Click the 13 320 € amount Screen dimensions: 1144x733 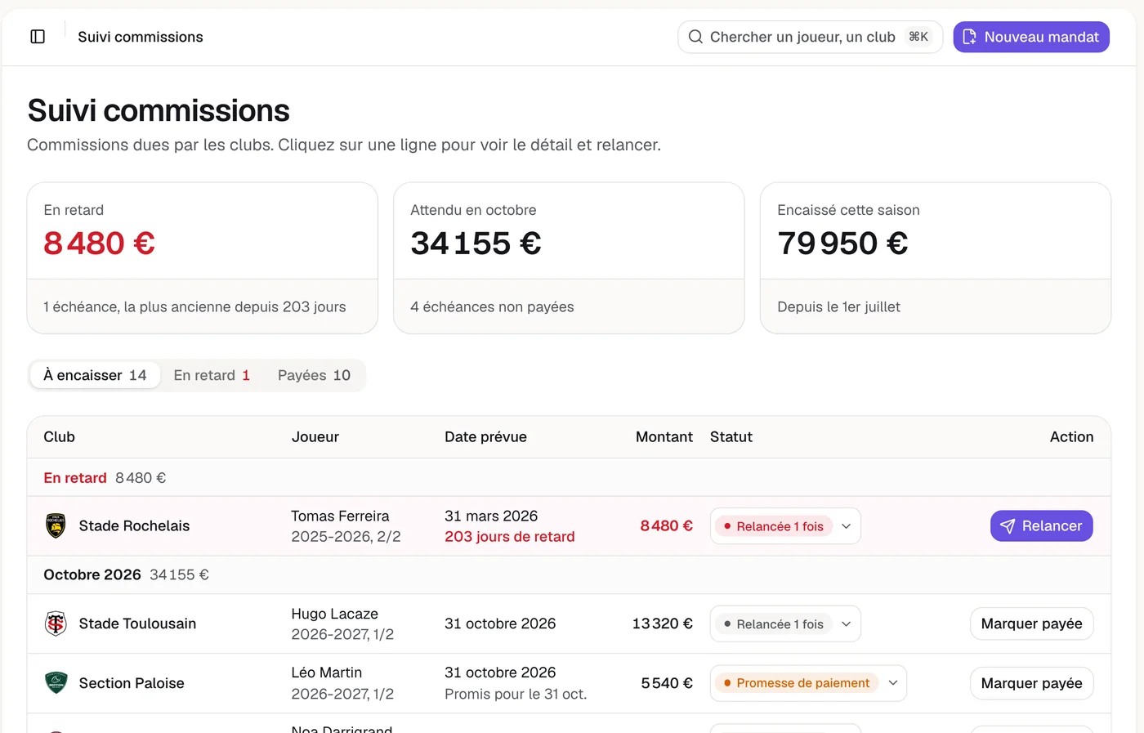pyautogui.click(x=662, y=623)
